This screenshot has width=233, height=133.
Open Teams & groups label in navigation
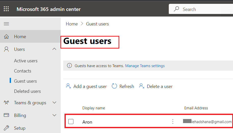(x=30, y=103)
